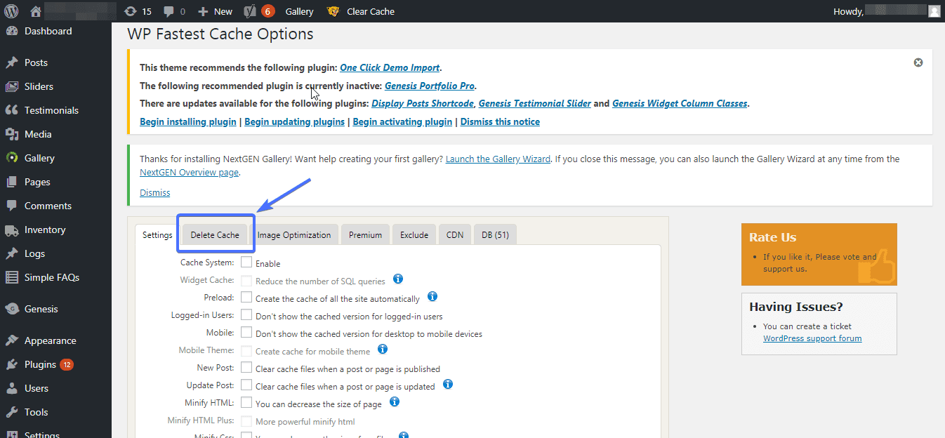Click the green Gallery icon in sidebar
The width and height of the screenshot is (945, 438).
click(11, 158)
